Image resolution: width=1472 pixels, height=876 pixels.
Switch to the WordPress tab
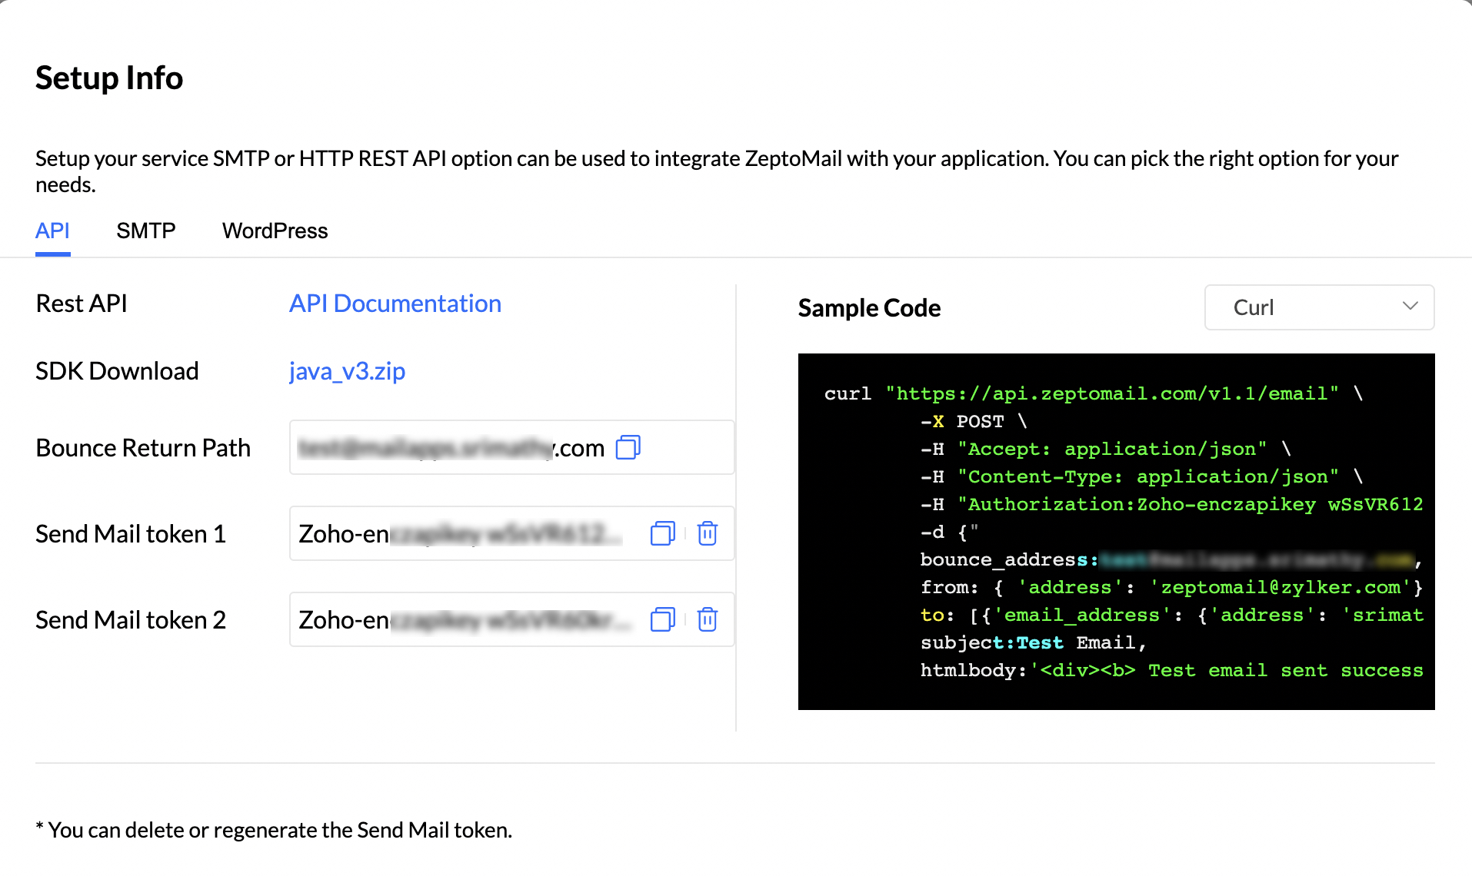point(275,231)
